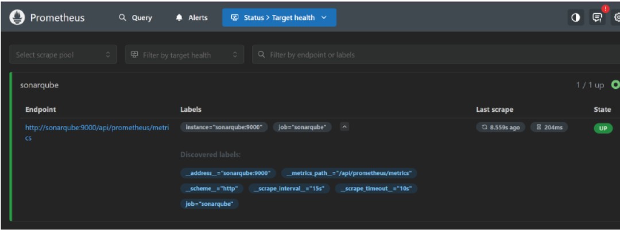Go to the Alerts page
This screenshot has width=620, height=230.
coord(192,18)
